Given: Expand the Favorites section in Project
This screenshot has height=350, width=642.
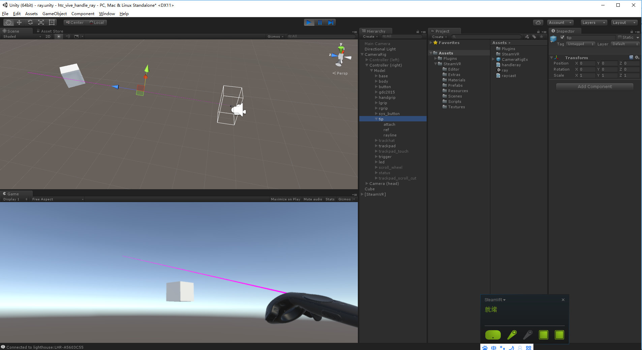Looking at the screenshot, I should coord(431,43).
